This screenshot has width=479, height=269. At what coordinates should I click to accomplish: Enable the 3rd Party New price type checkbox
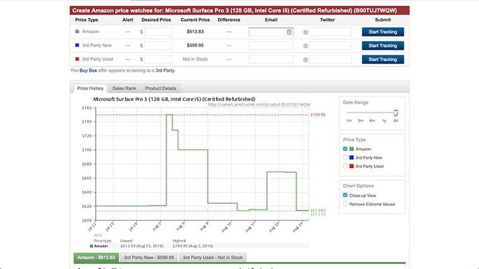345,157
